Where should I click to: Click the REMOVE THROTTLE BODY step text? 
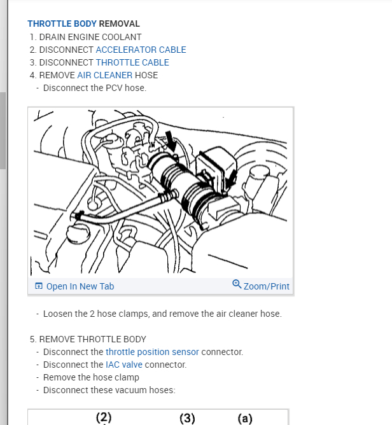coord(92,339)
